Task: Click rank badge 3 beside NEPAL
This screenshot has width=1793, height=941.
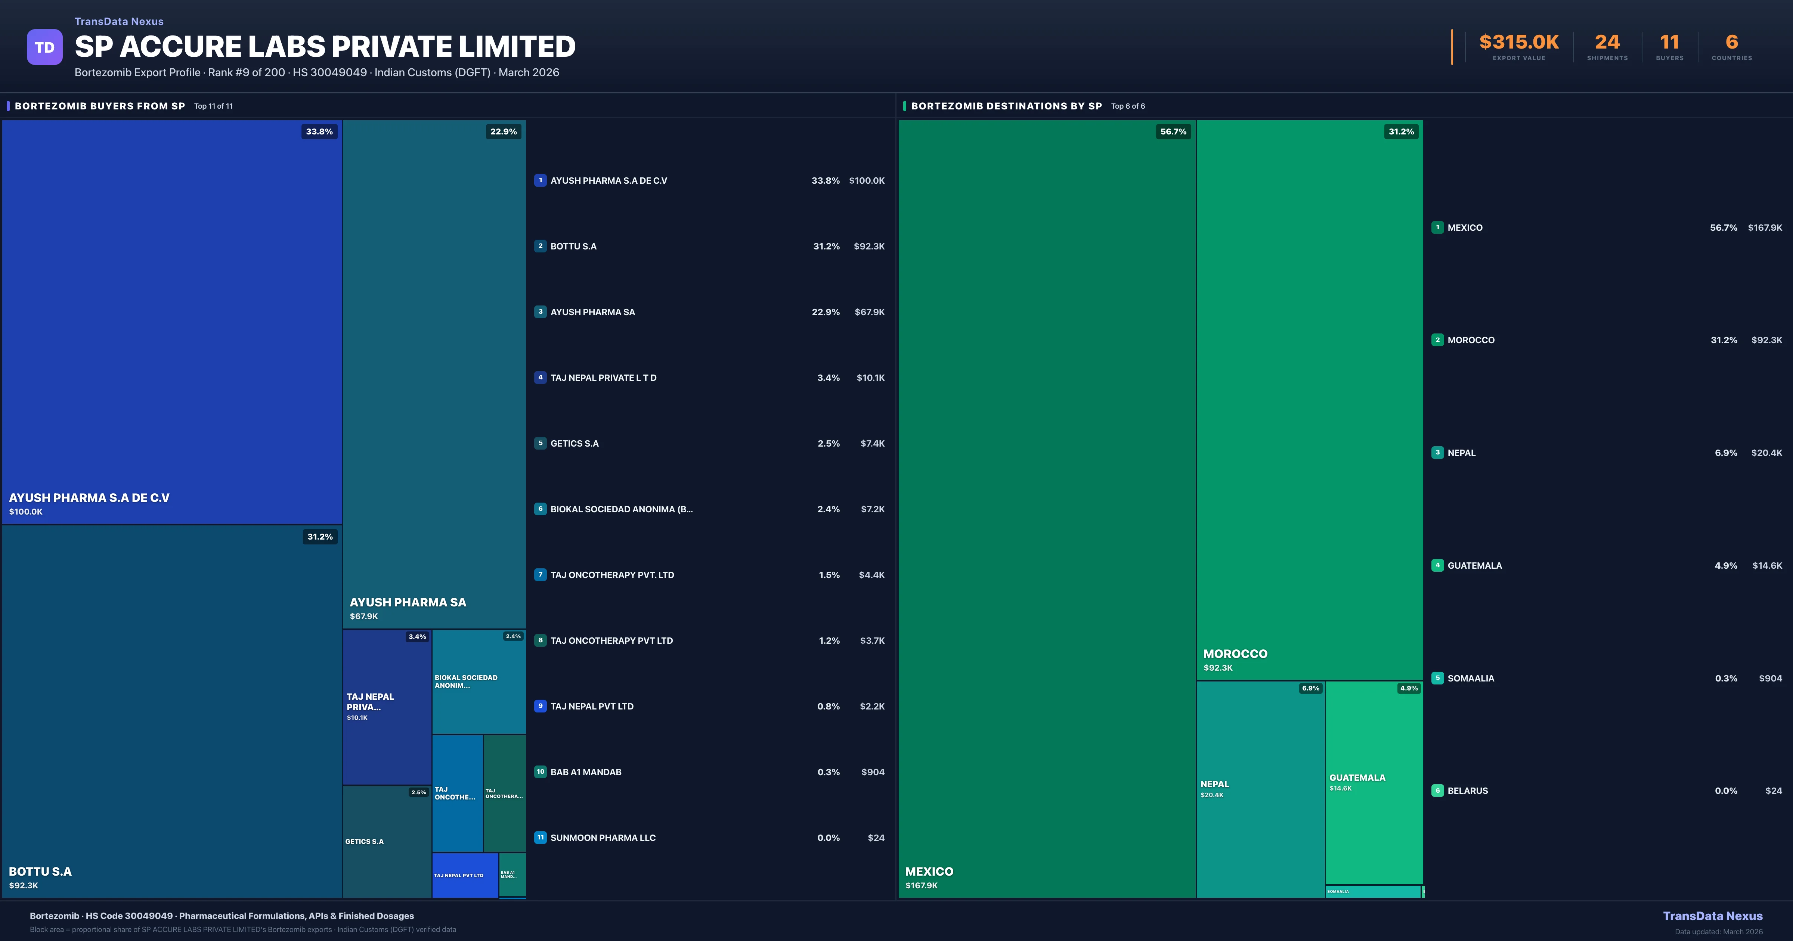Action: point(1437,453)
